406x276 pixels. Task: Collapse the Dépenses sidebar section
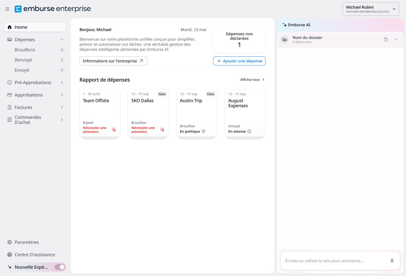coord(62,40)
